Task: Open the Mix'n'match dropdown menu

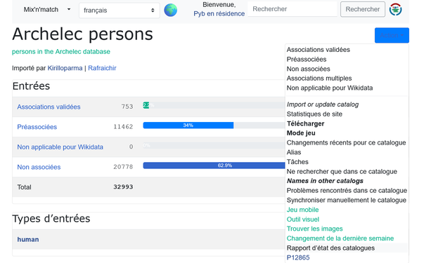Action: pyautogui.click(x=47, y=10)
